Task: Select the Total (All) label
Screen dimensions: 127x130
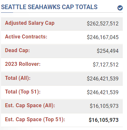Action: point(18,78)
